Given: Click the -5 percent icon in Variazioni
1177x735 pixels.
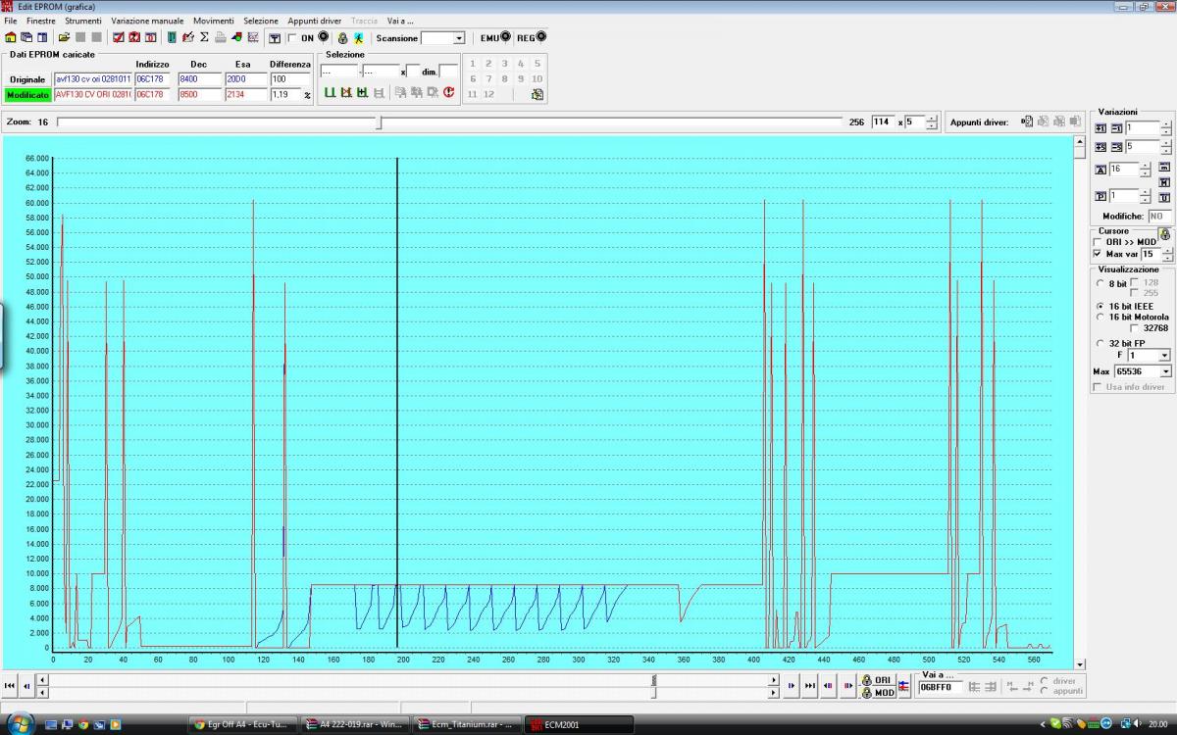Looking at the screenshot, I should tap(1116, 147).
